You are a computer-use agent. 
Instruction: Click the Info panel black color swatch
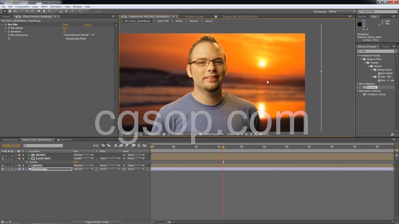point(359,24)
